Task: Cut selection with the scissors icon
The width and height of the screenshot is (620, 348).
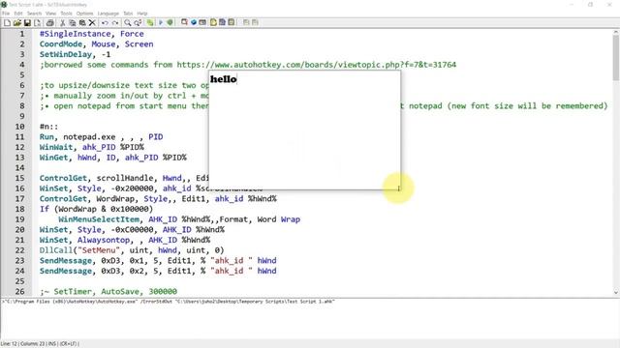Action: (62, 23)
